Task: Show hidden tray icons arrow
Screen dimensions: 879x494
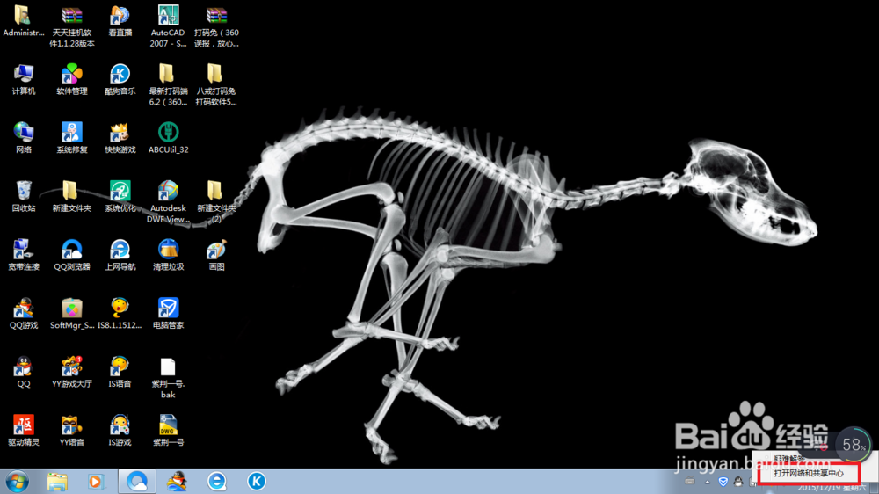Action: (708, 482)
